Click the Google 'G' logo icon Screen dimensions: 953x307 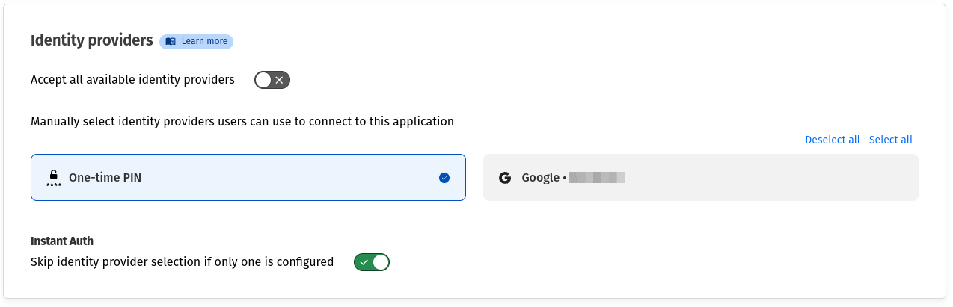pos(505,178)
